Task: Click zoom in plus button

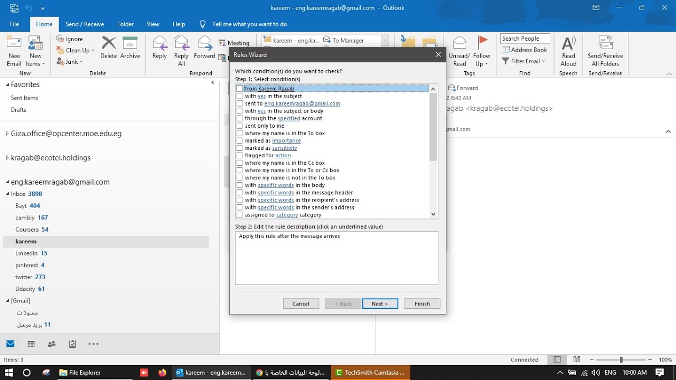Action: [650, 360]
